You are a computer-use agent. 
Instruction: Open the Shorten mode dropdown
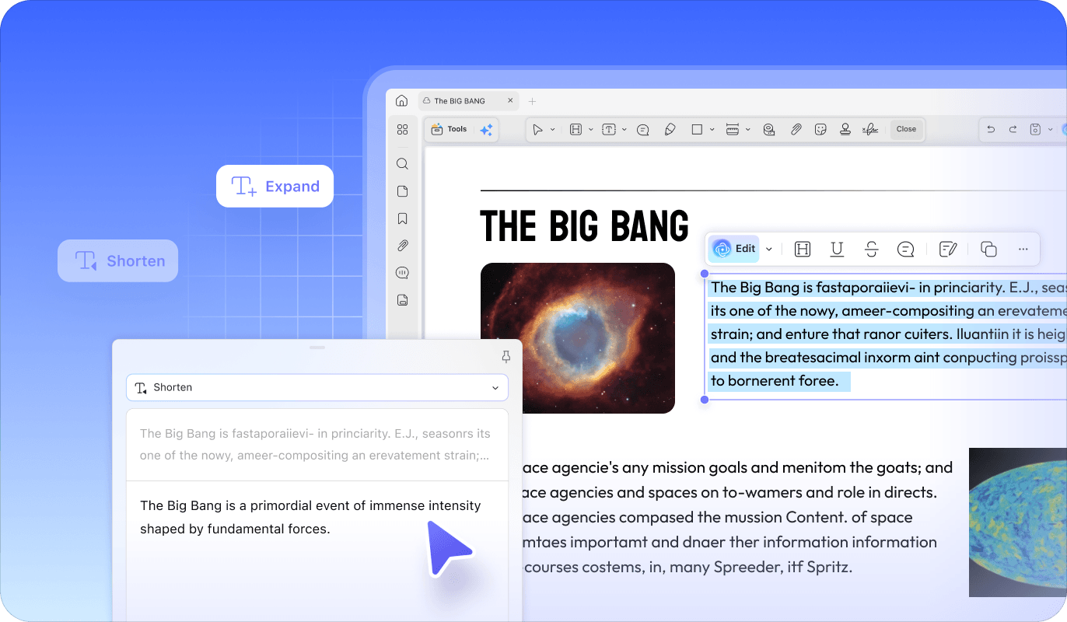pos(317,387)
